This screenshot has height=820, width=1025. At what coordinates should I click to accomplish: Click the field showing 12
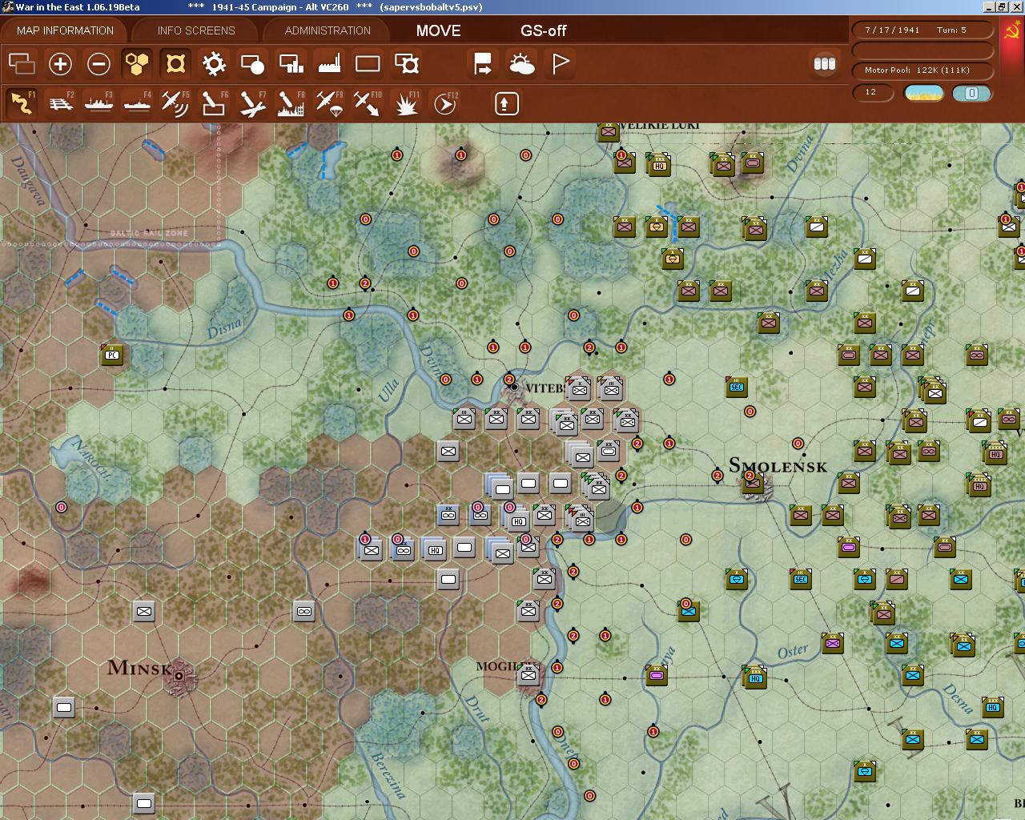tap(871, 92)
